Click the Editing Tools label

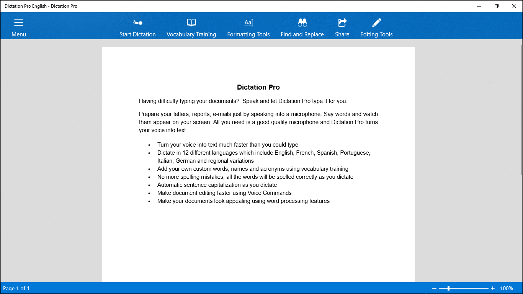[376, 34]
